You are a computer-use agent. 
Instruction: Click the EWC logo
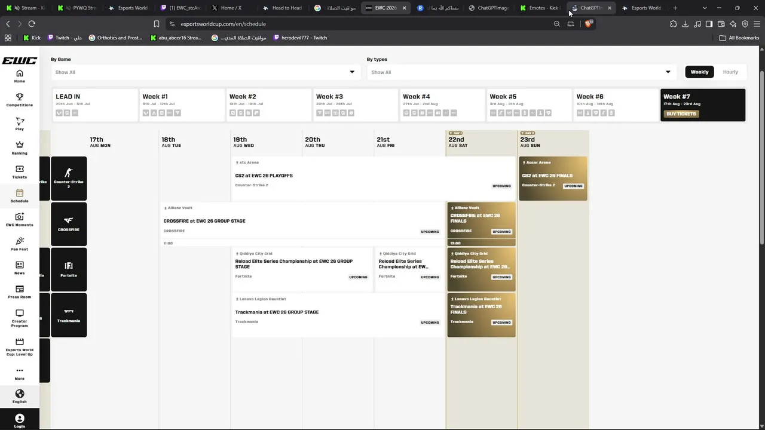click(20, 60)
